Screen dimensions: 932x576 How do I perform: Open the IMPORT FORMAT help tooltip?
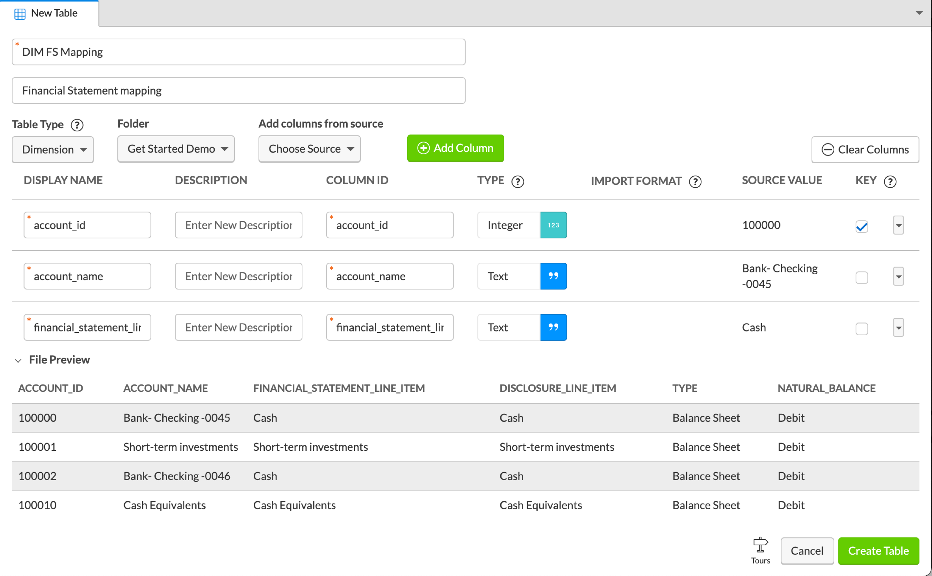[695, 182]
